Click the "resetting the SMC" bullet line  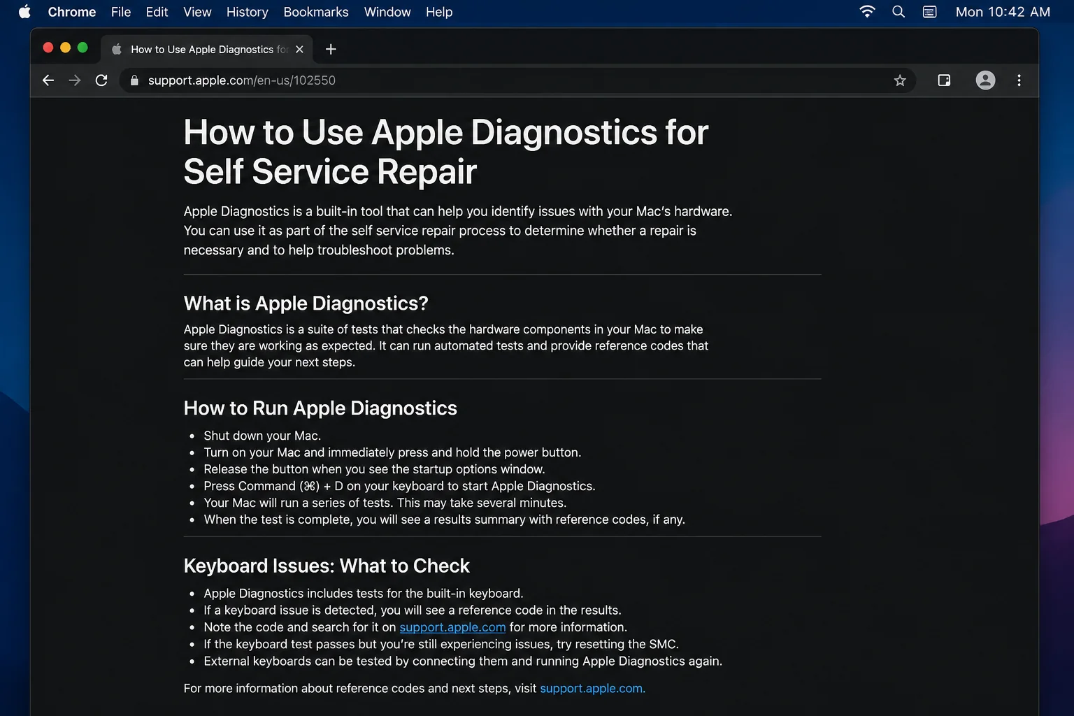coord(441,644)
